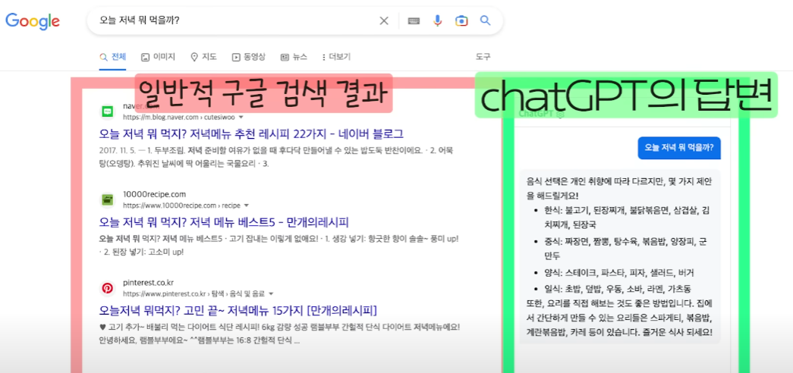Click the 10000recipe.com favicon

107,199
